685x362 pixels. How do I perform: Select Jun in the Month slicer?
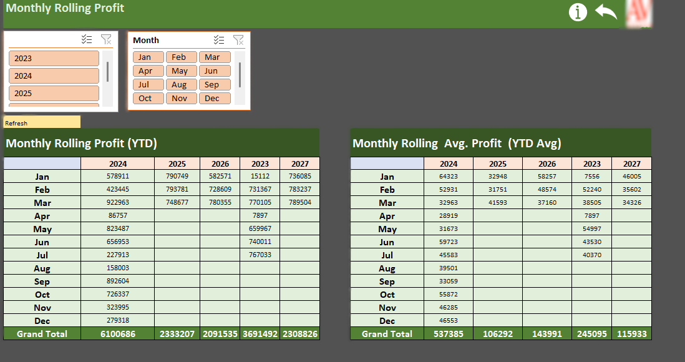click(x=215, y=71)
